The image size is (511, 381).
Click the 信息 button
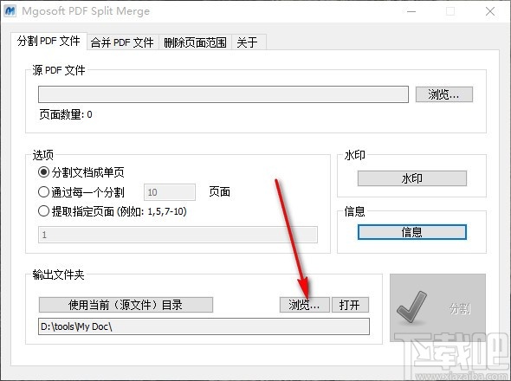(x=412, y=232)
